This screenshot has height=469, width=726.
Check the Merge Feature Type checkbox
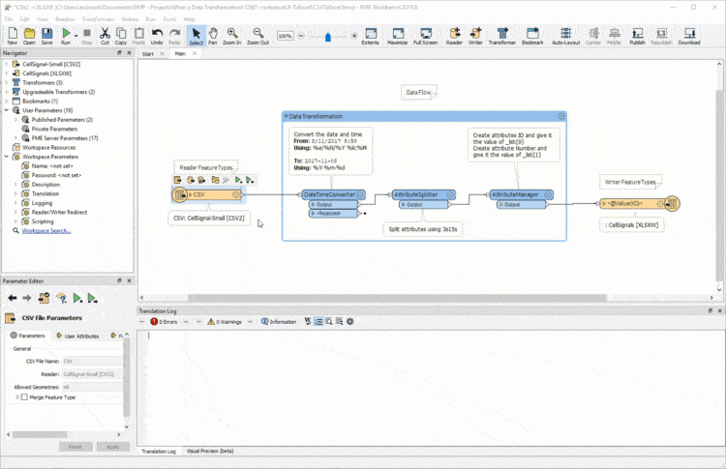[x=24, y=397]
